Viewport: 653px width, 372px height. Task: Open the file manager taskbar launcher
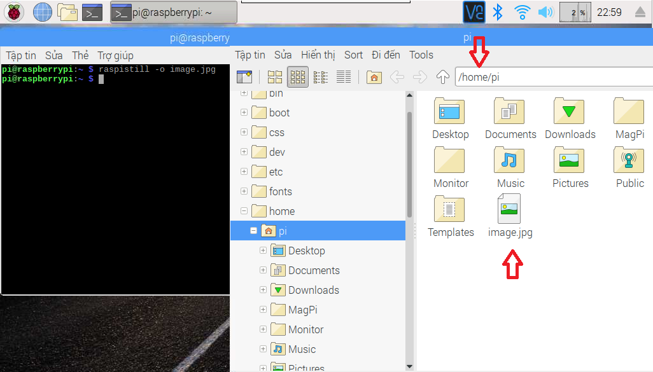67,12
